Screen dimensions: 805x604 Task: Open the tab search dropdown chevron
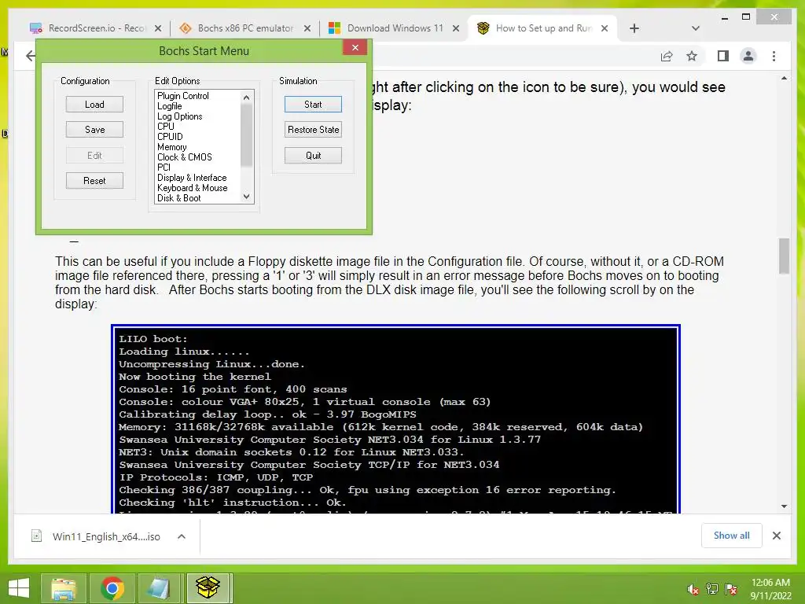tap(696, 28)
